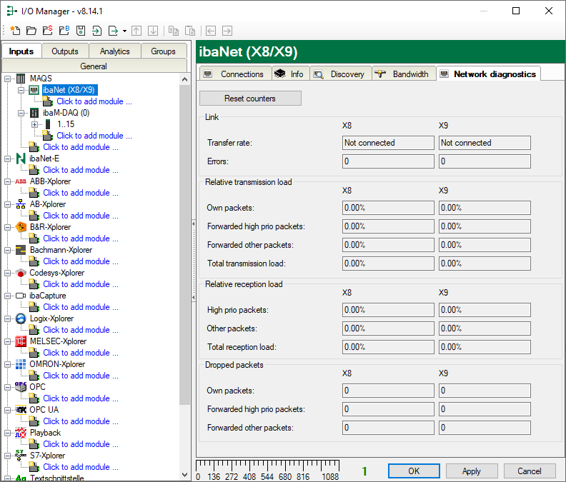Select the ibaM-DAQ (0) module icon
Screen dimensions: 566x482
pos(34,113)
